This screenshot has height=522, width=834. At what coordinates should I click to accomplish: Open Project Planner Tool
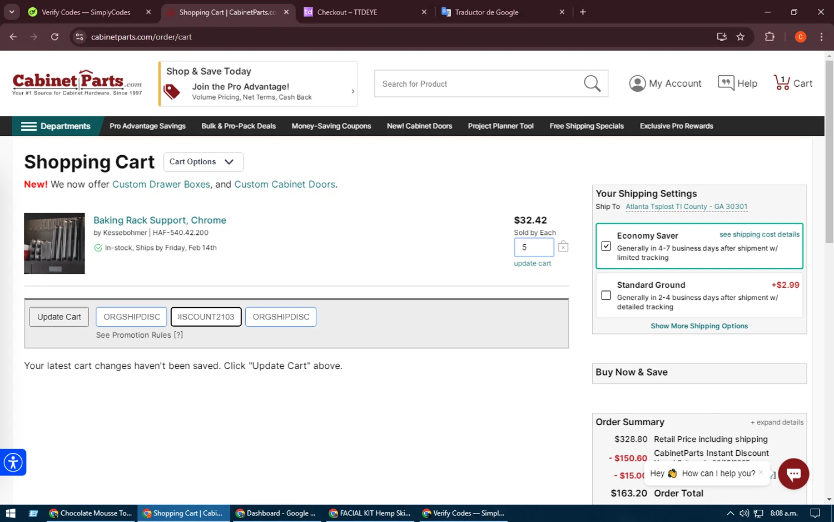pos(500,126)
